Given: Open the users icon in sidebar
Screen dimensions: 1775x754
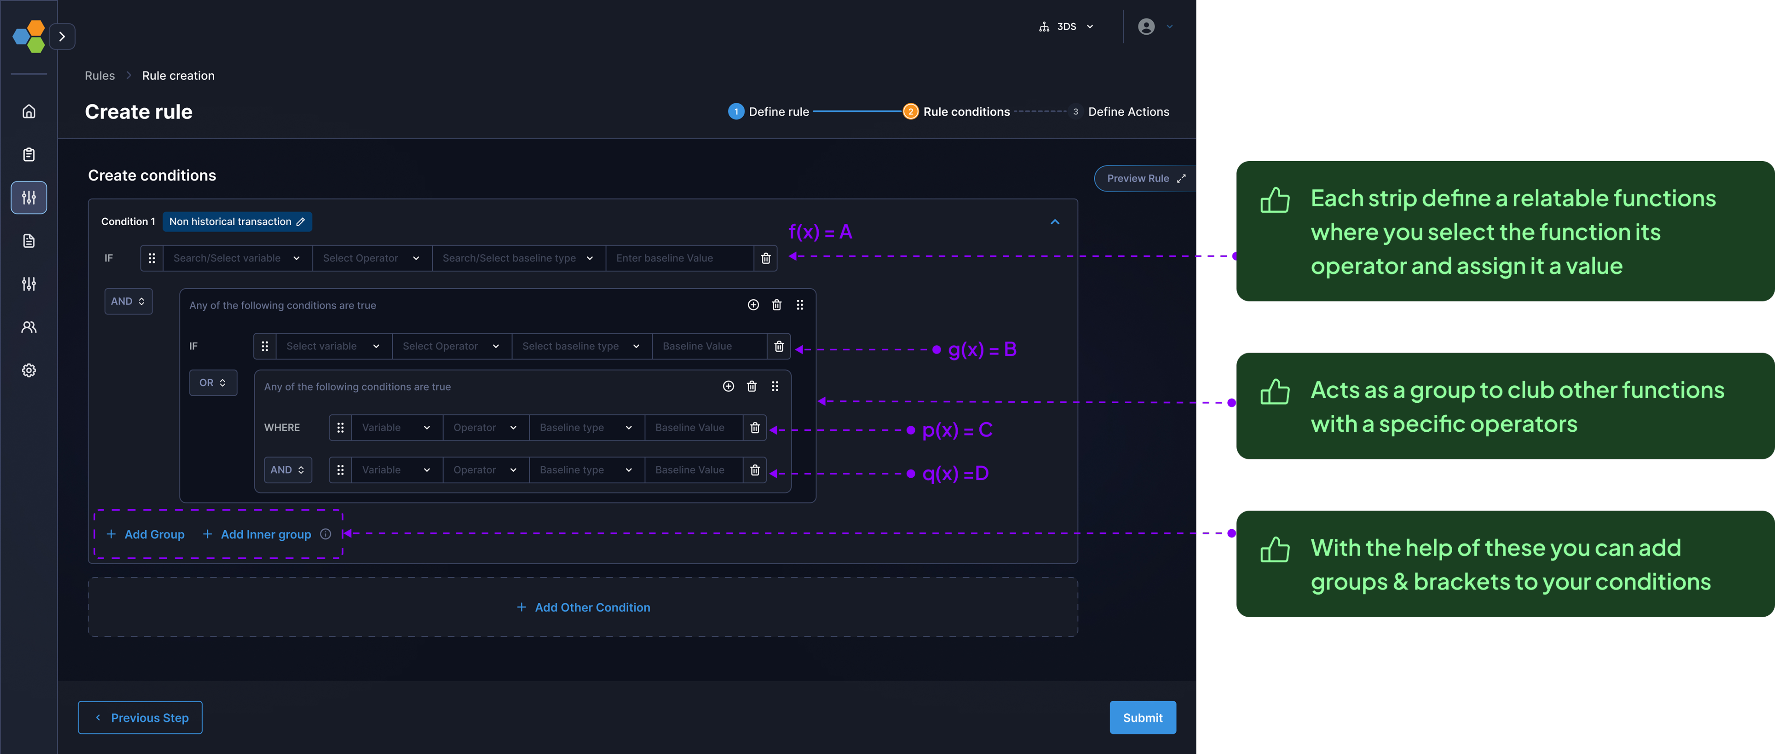Looking at the screenshot, I should tap(28, 327).
